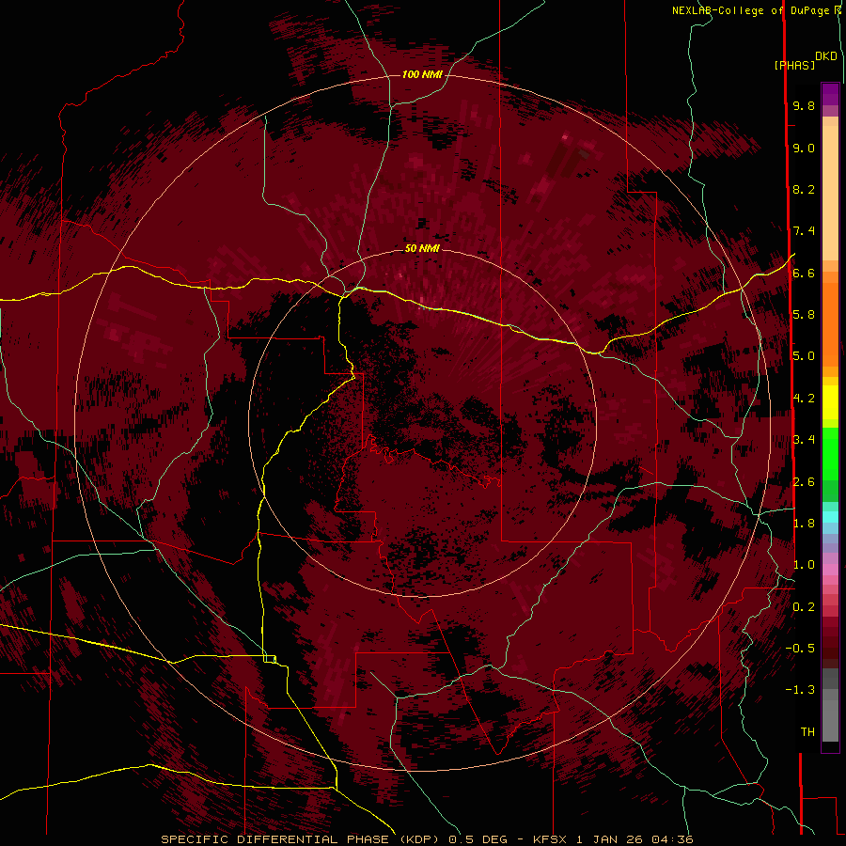Click the 5.8 scale value
This screenshot has height=846, width=846.
coord(804,315)
